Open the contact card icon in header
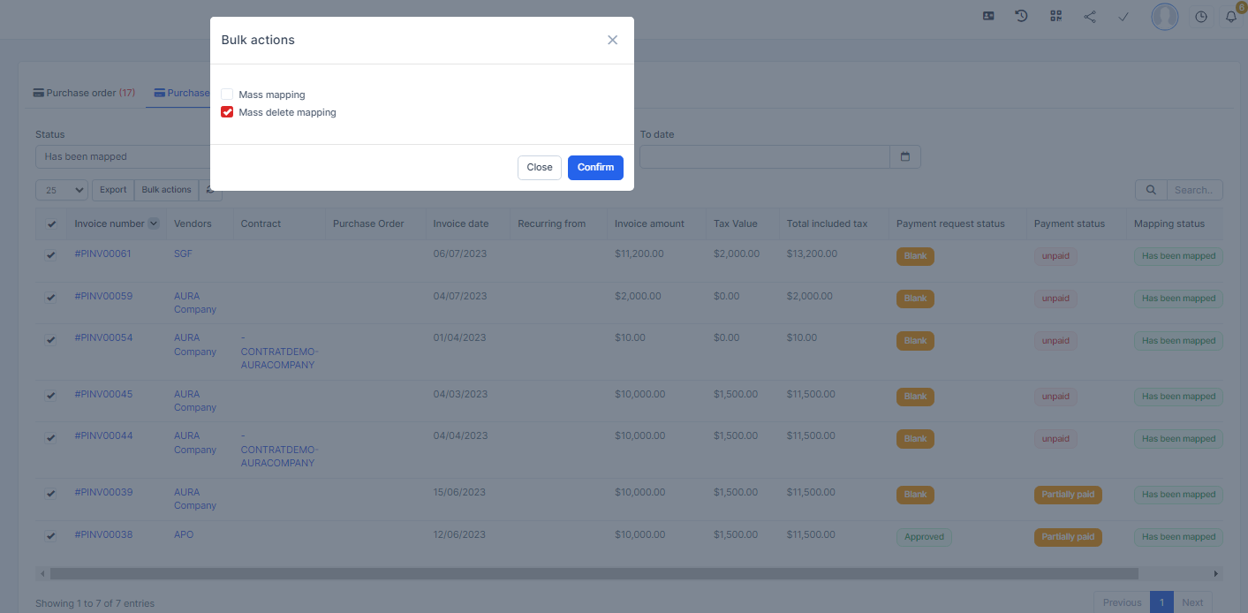The image size is (1248, 613). [x=989, y=16]
